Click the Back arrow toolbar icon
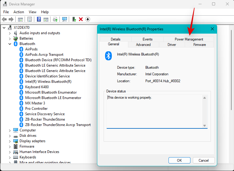The image size is (234, 171). (4, 19)
